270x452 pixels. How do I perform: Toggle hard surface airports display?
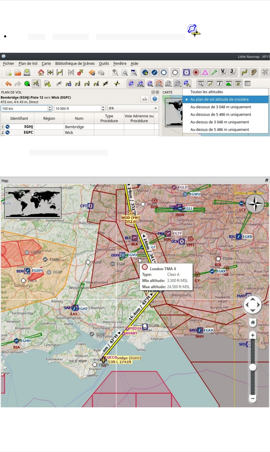tap(155, 73)
